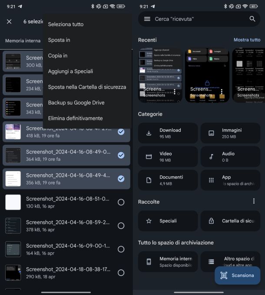This screenshot has height=295, width=265.
Task: Close the selection mode with X icon
Action: coord(9,21)
